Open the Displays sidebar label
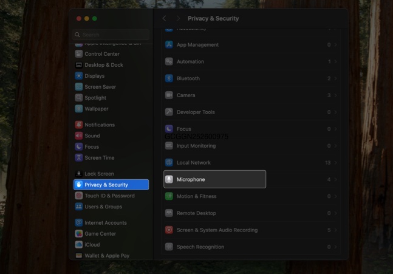The image size is (393, 274). point(95,76)
